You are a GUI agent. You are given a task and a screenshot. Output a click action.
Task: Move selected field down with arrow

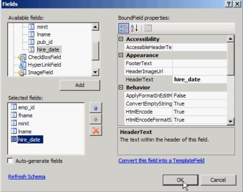96,119
